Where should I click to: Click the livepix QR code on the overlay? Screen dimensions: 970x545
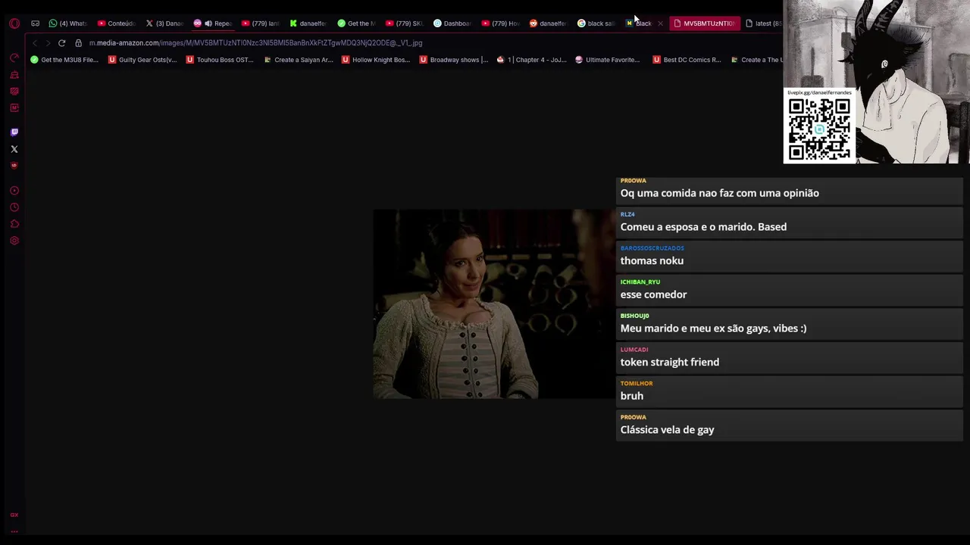pyautogui.click(x=819, y=129)
